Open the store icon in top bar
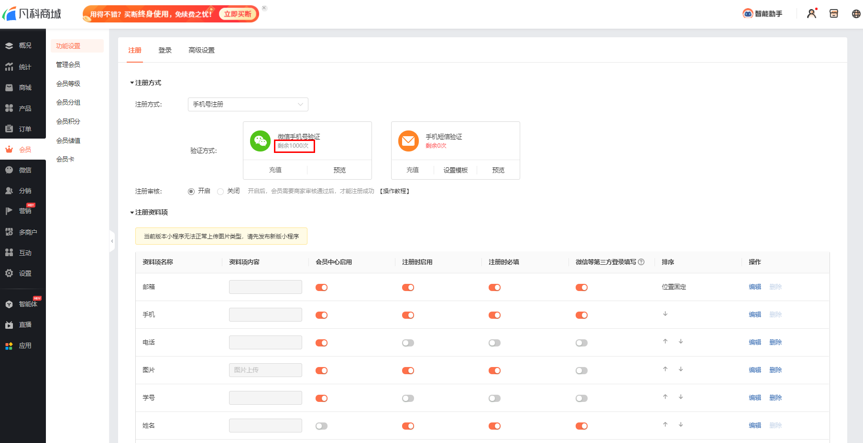This screenshot has height=443, width=863. (x=834, y=13)
